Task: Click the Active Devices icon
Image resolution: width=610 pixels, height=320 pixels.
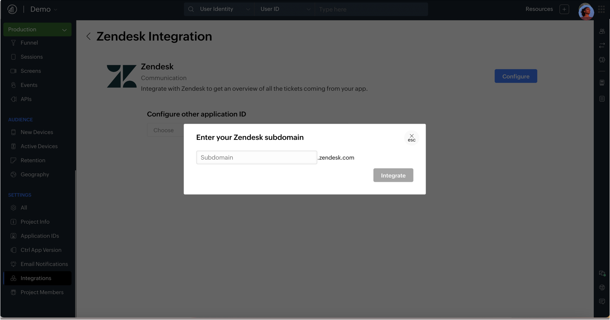Action: pos(13,146)
